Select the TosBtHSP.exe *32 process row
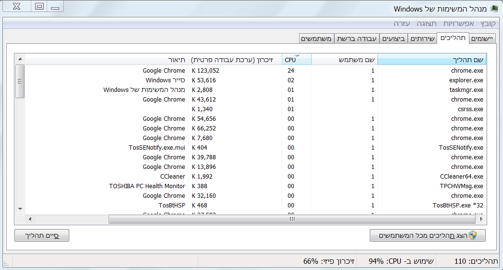This screenshot has height=270, width=503. pyautogui.click(x=255, y=205)
